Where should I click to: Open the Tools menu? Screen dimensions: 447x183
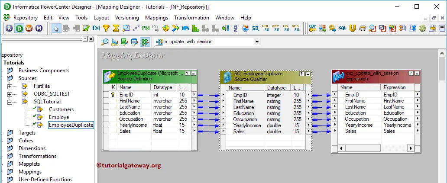81,18
